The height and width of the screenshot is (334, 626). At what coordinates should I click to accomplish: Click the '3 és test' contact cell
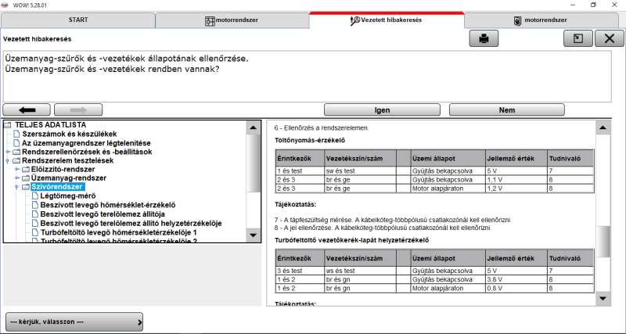tap(300, 271)
